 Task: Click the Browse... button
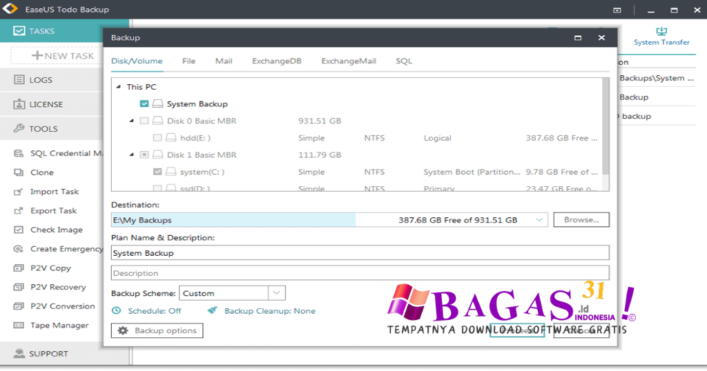tap(581, 220)
